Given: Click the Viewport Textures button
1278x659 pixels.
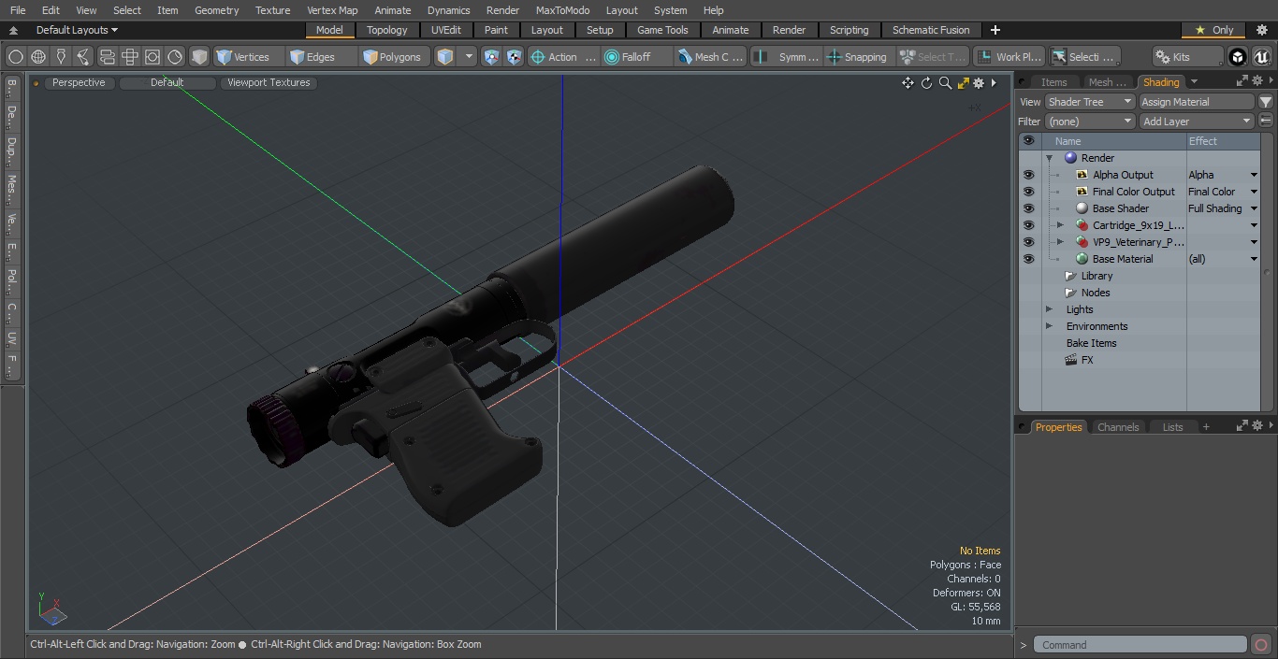Looking at the screenshot, I should [269, 83].
